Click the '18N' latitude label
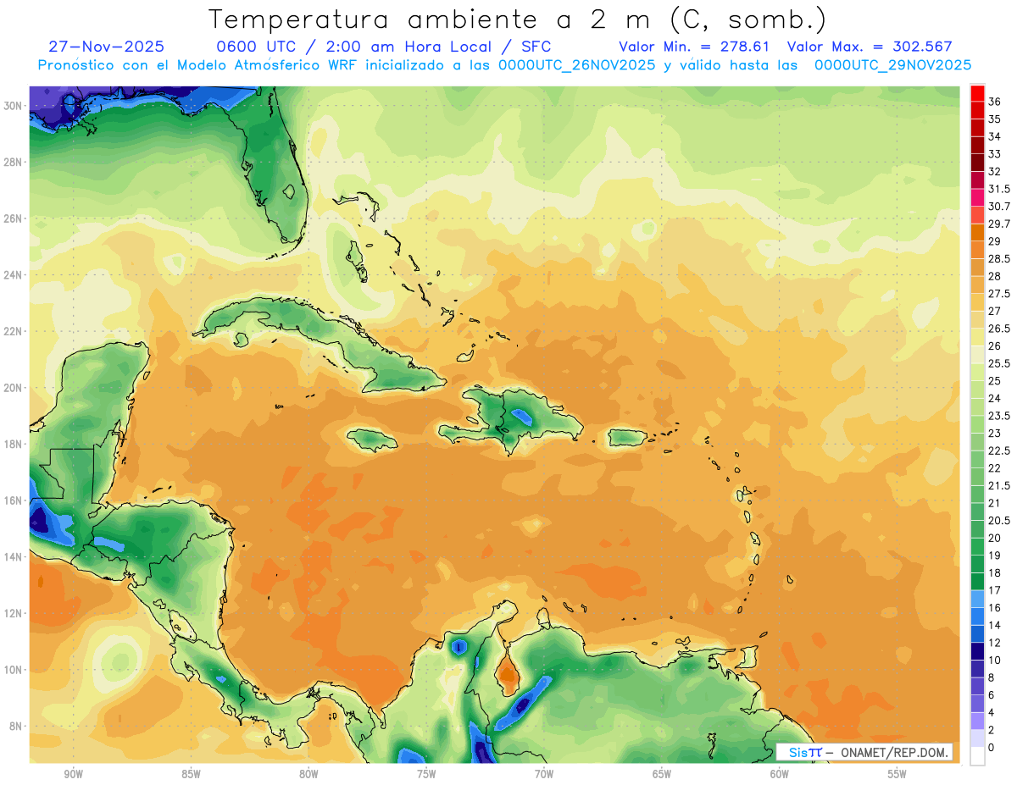The height and width of the screenshot is (785, 1017). click(14, 444)
